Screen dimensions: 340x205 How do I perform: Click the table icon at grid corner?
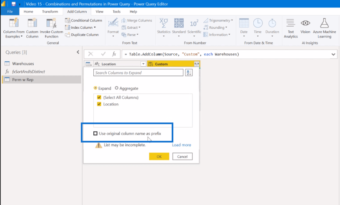tap(88, 64)
